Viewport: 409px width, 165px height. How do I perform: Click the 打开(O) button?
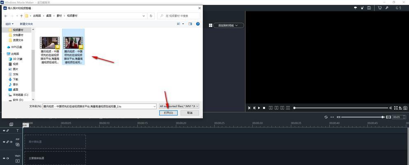pos(168,113)
